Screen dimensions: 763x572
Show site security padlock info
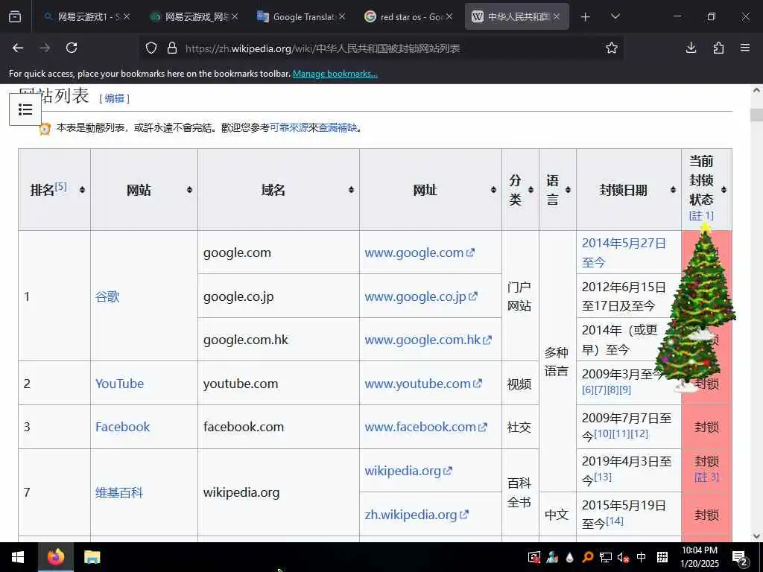click(172, 48)
